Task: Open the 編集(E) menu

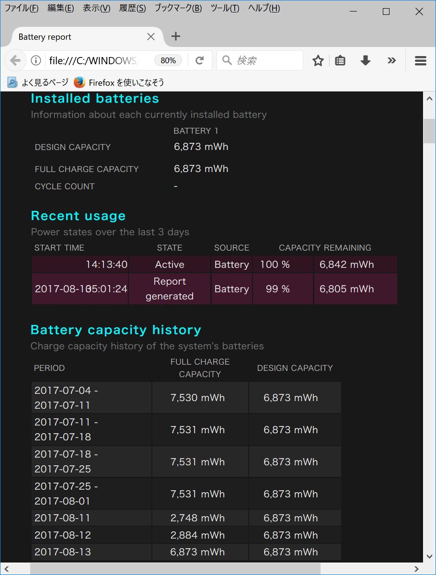Action: tap(61, 8)
